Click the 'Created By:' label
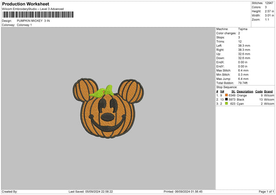The image size is (276, 195). (x=10, y=192)
